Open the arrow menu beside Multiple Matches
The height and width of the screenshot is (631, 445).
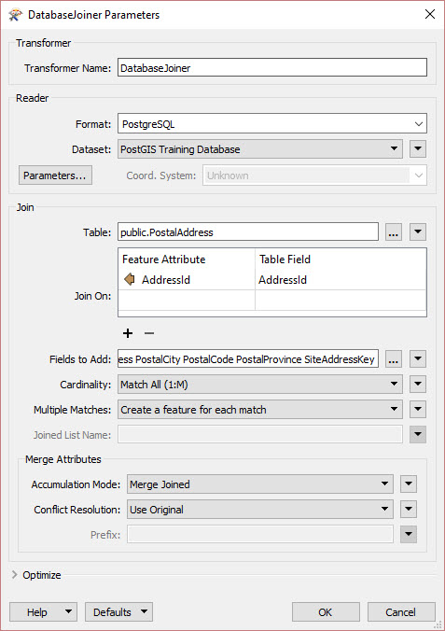tap(418, 410)
